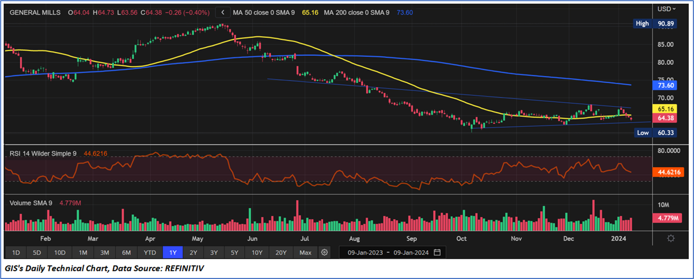Select the 6M time range

(127, 252)
